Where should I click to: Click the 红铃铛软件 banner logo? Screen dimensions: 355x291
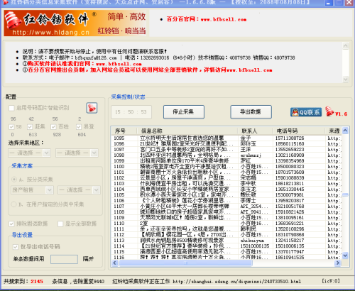coord(75,23)
